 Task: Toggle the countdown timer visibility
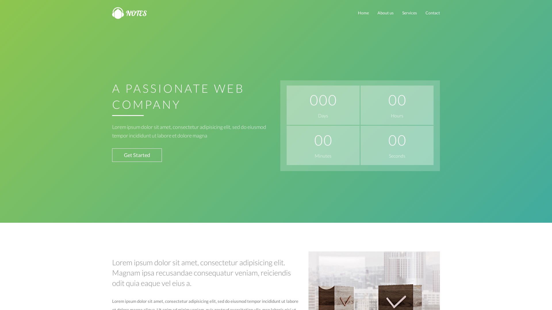click(360, 125)
